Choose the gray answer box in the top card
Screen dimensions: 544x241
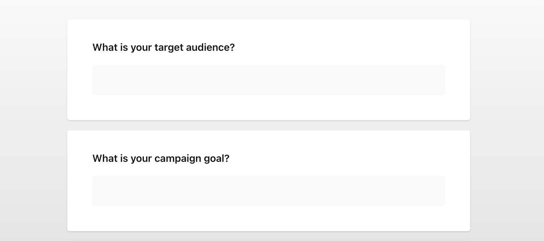point(269,80)
